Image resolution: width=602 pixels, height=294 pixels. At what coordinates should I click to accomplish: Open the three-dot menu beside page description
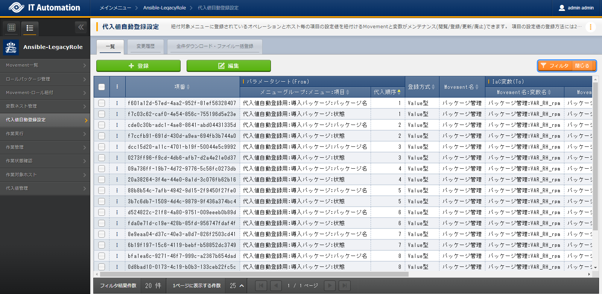[590, 27]
